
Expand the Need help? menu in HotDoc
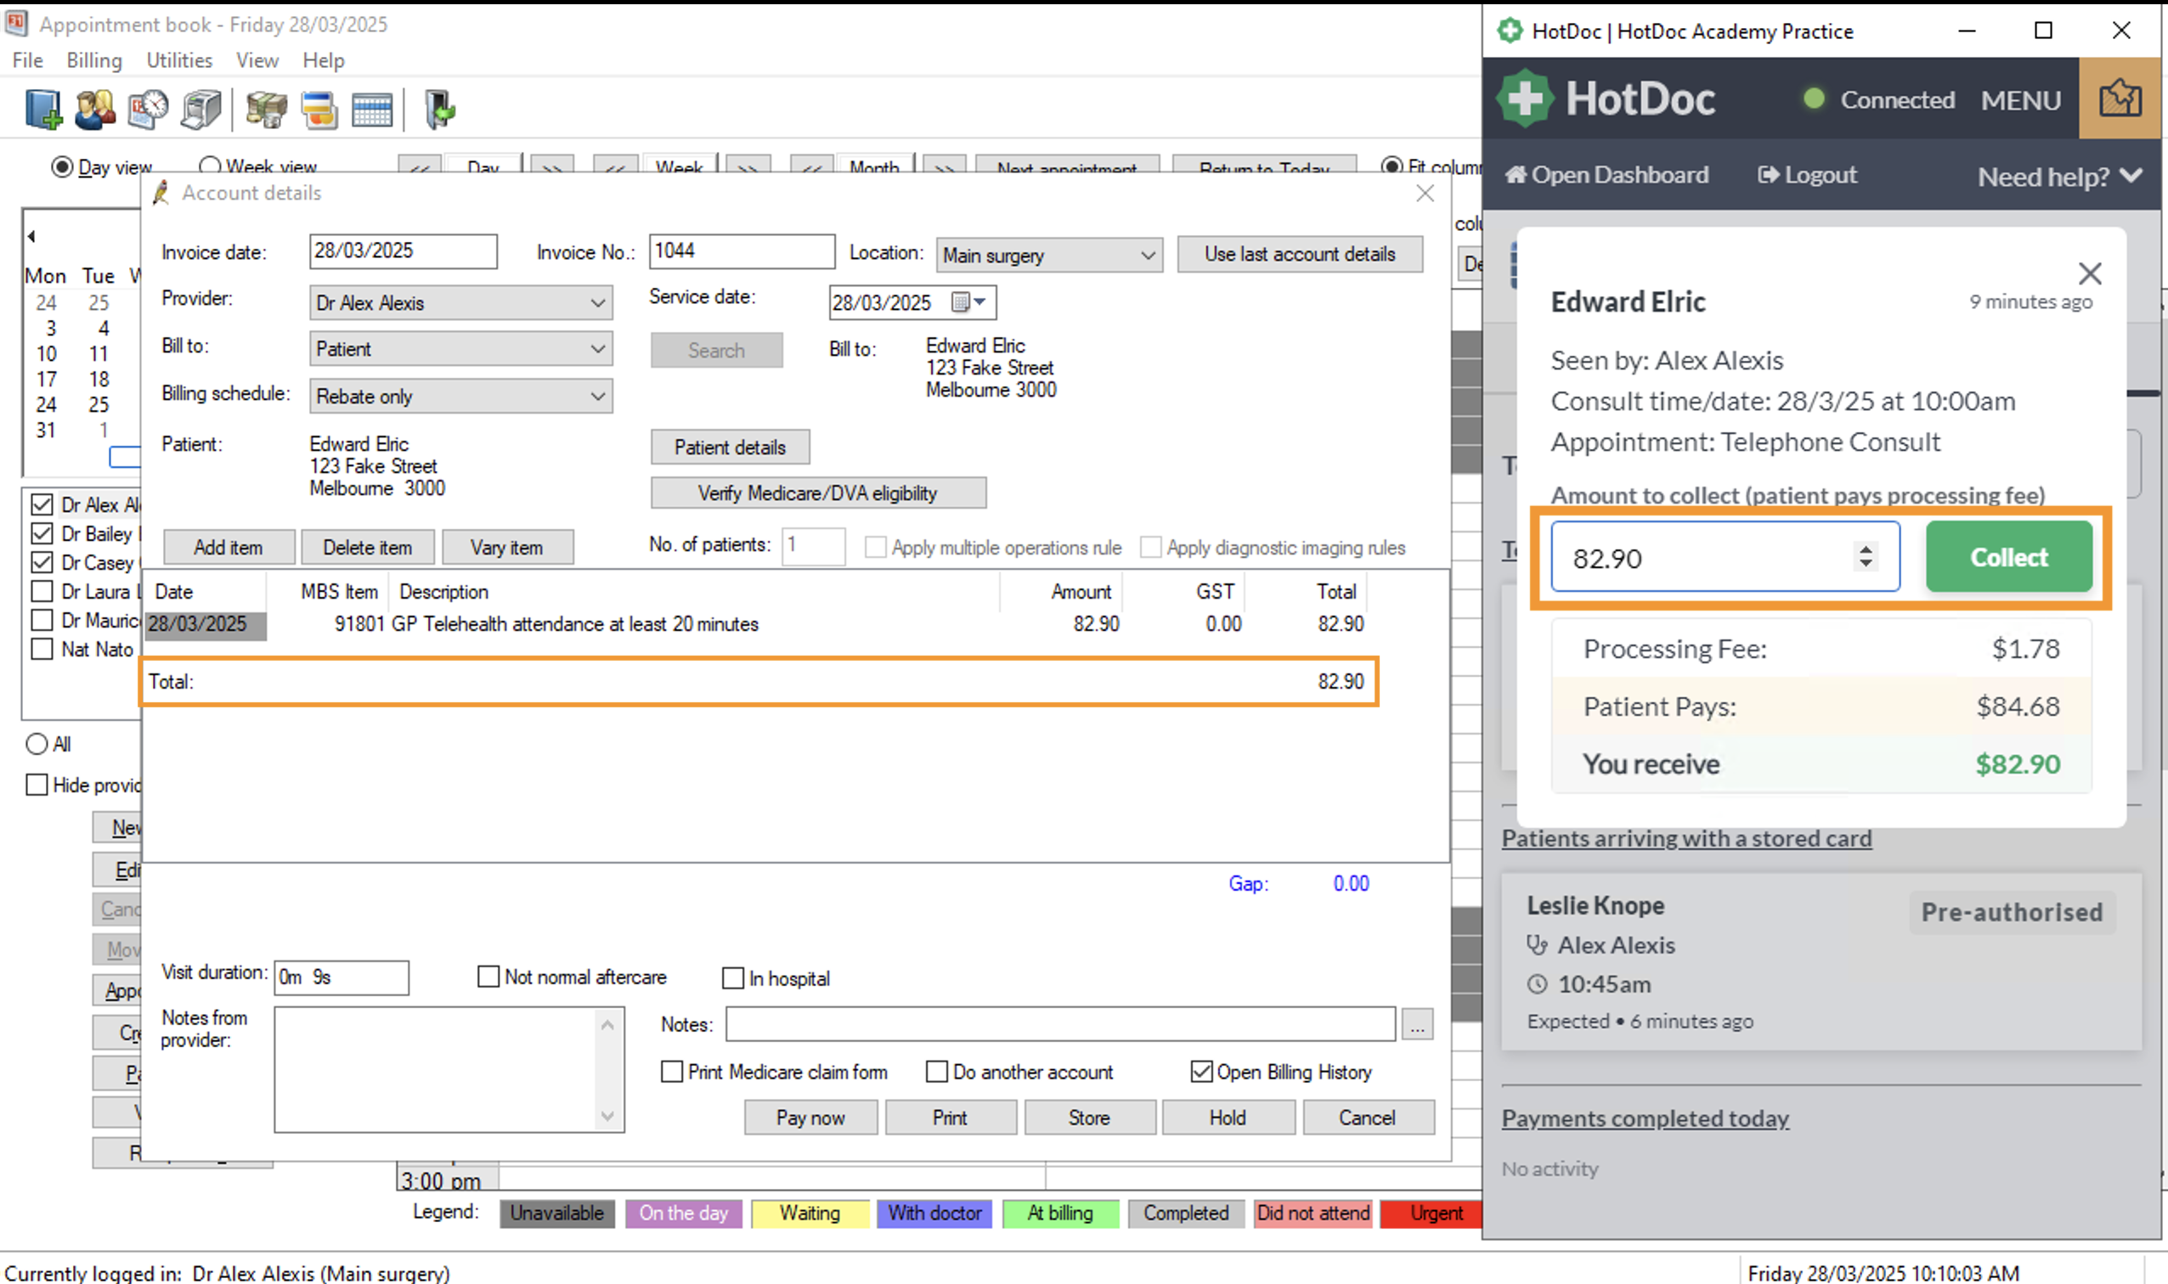click(2060, 177)
